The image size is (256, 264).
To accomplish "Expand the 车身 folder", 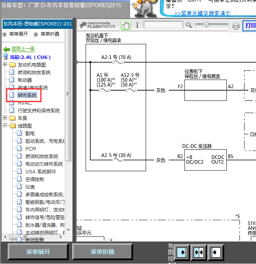I will coord(5,118).
